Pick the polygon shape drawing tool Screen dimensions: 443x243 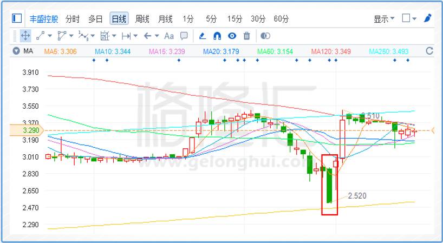(x=62, y=36)
